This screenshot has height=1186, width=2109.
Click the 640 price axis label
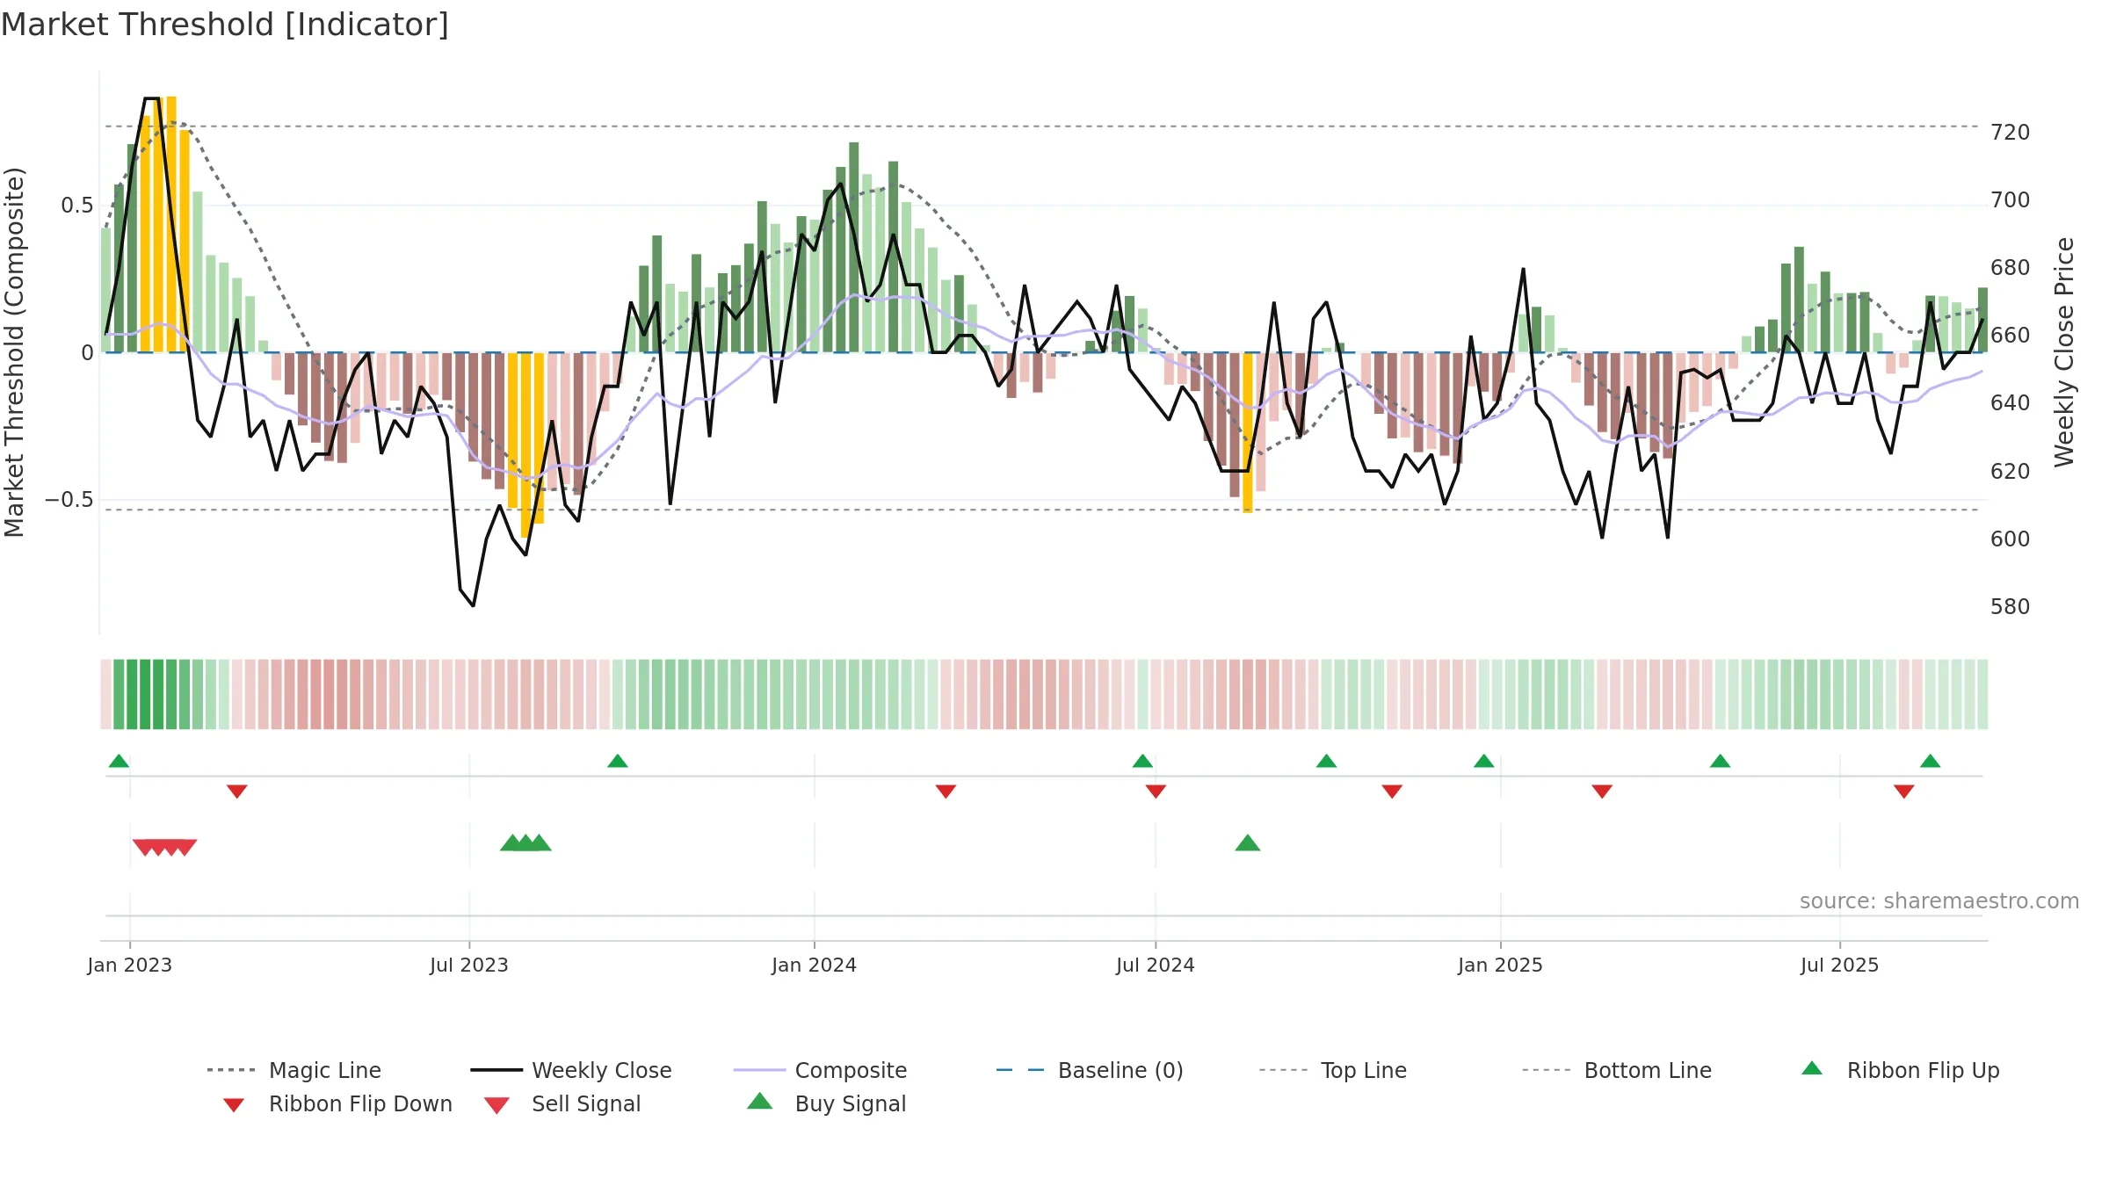click(x=2011, y=403)
